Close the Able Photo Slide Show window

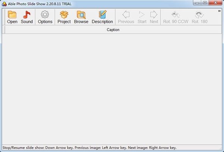[215, 3]
